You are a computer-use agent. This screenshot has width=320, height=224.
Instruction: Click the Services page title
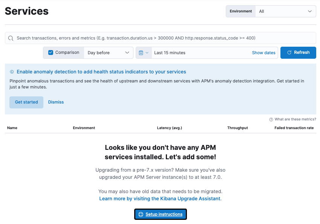[27, 11]
